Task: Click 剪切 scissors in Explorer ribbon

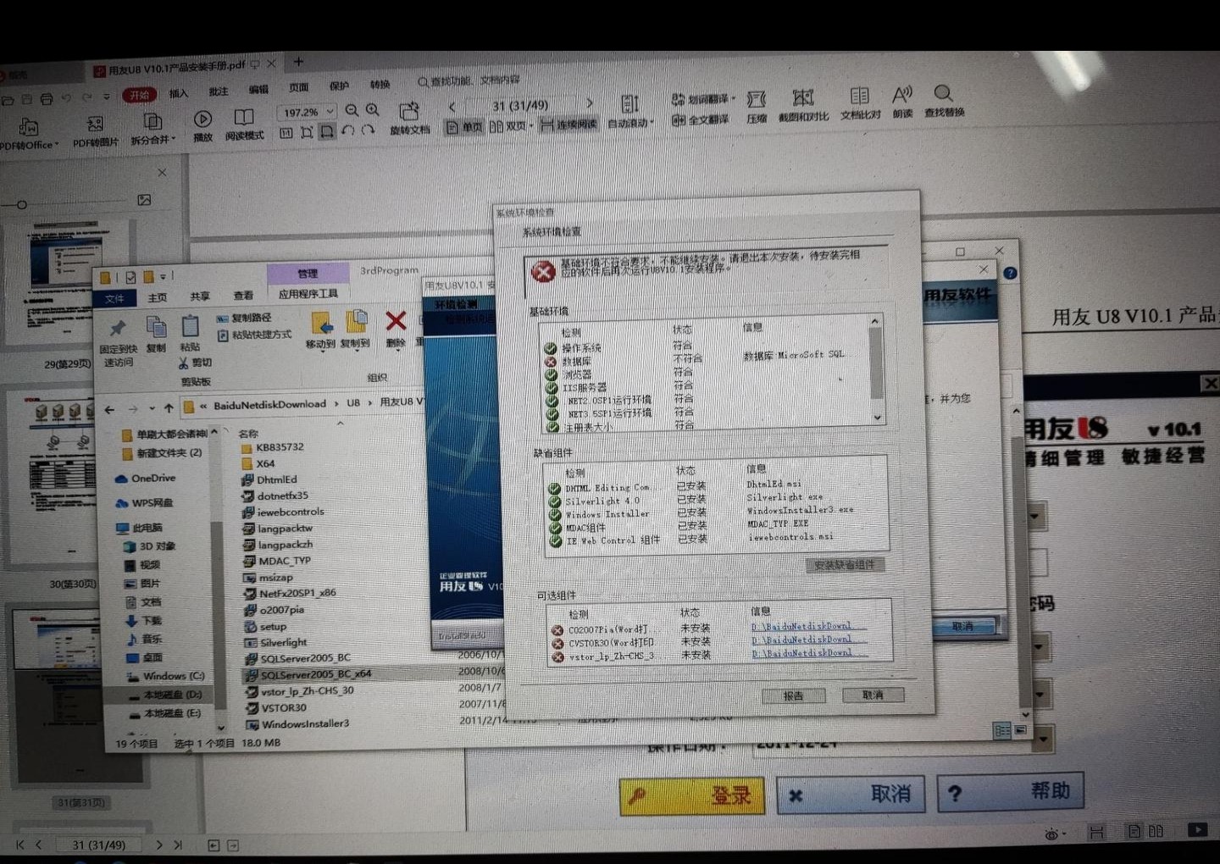Action: (196, 363)
